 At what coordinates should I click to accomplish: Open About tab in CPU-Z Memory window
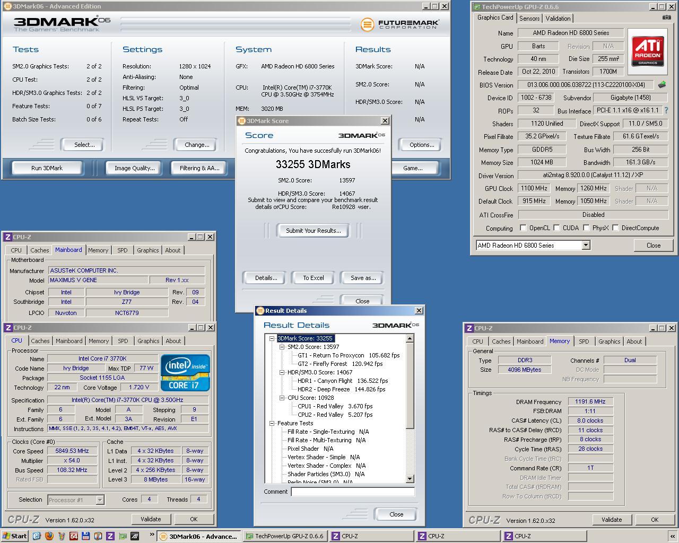[634, 341]
